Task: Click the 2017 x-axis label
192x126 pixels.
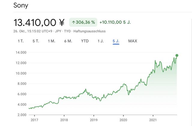Action: pos(34,120)
